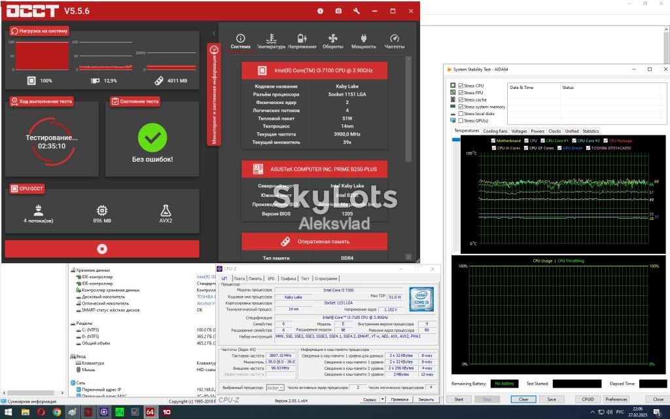The height and width of the screenshot is (419, 670).
Task: Collapse the OCCT monitoring side panel arrow
Action: tap(214, 33)
